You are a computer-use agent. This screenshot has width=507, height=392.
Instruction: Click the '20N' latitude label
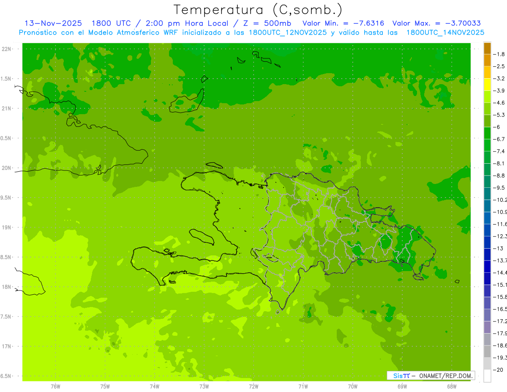click(x=6, y=168)
